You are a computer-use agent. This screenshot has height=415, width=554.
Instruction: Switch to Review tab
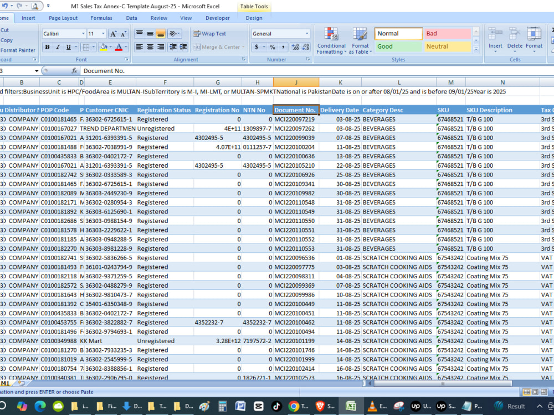click(159, 18)
